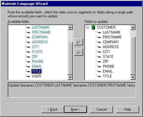The width and height of the screenshot is (143, 117).
Task: Remove field with the << button
Action: [x=78, y=52]
